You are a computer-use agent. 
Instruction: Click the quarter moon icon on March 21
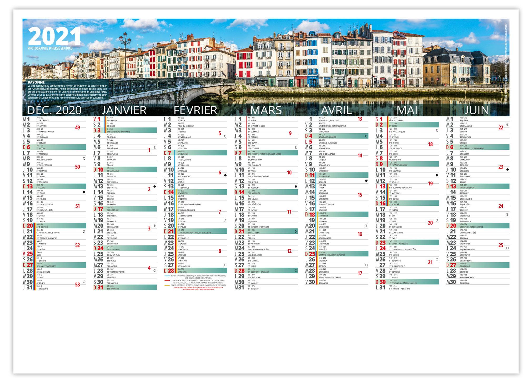tap(296, 231)
